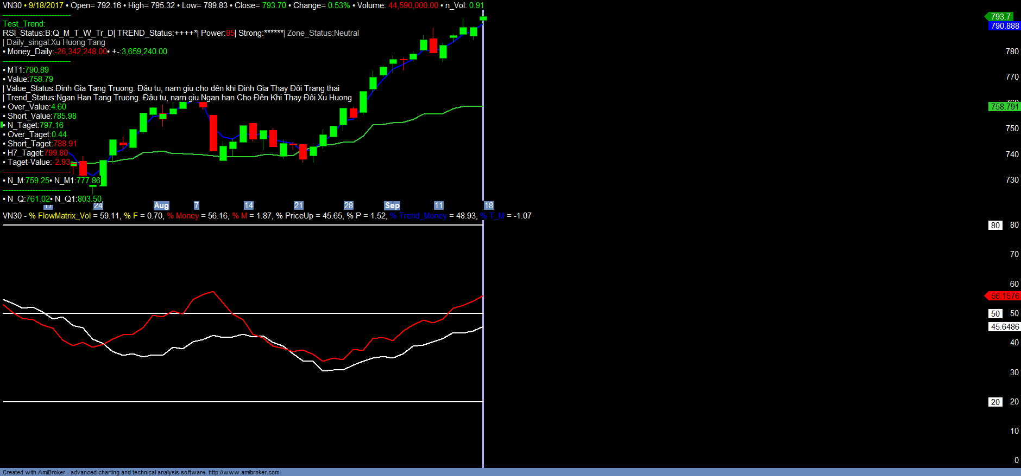Click the 9/18/2017 date in chart header
Viewport: 1021px width, 476px height.
46,5
